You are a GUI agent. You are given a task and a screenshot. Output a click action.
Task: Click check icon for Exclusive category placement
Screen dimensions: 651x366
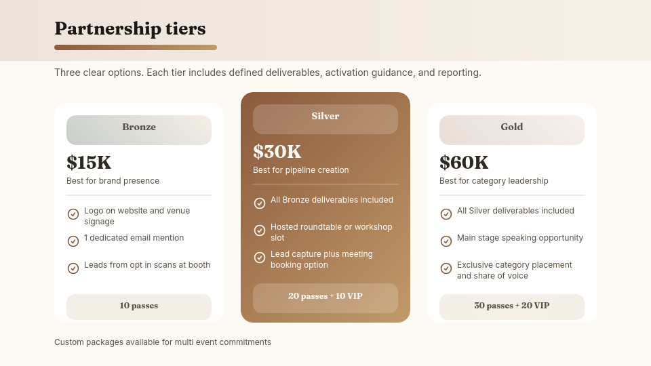click(x=446, y=268)
